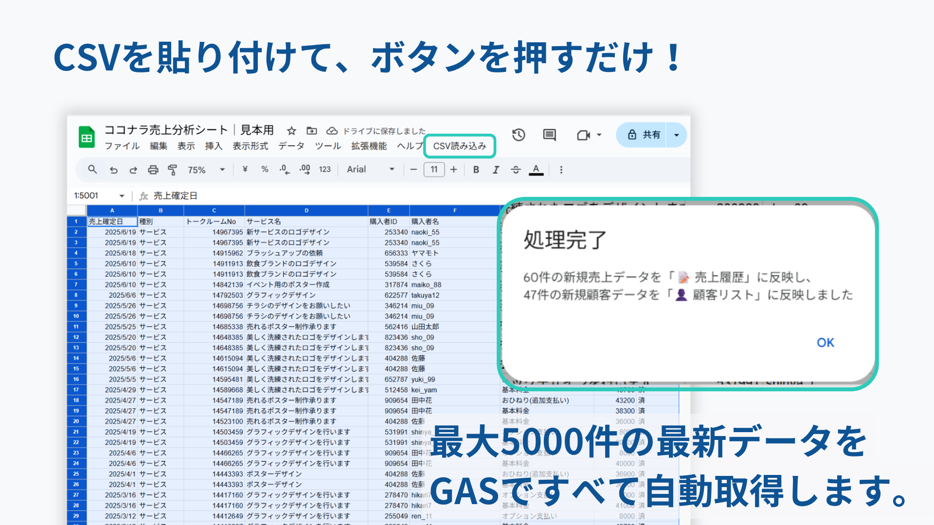Open the video call dropdown arrow

[599, 135]
